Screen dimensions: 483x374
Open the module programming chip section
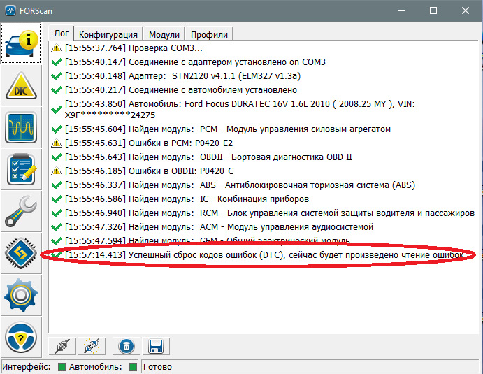pos(21,253)
